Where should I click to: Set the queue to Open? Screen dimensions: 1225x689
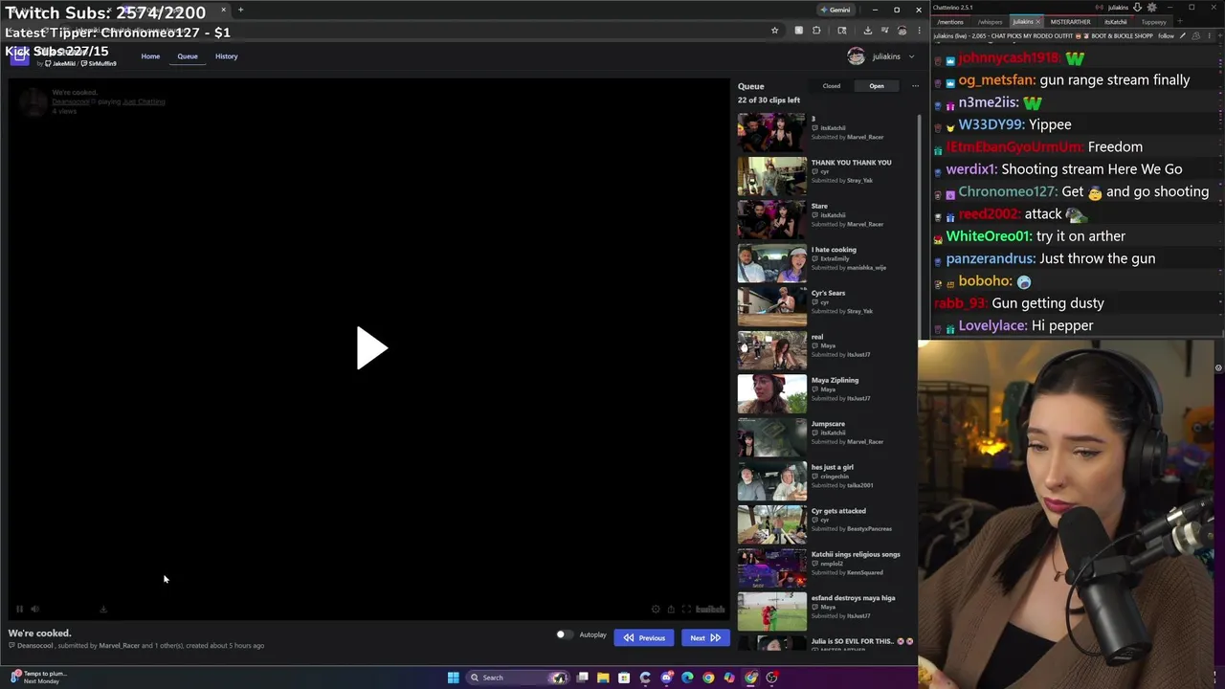pos(877,86)
